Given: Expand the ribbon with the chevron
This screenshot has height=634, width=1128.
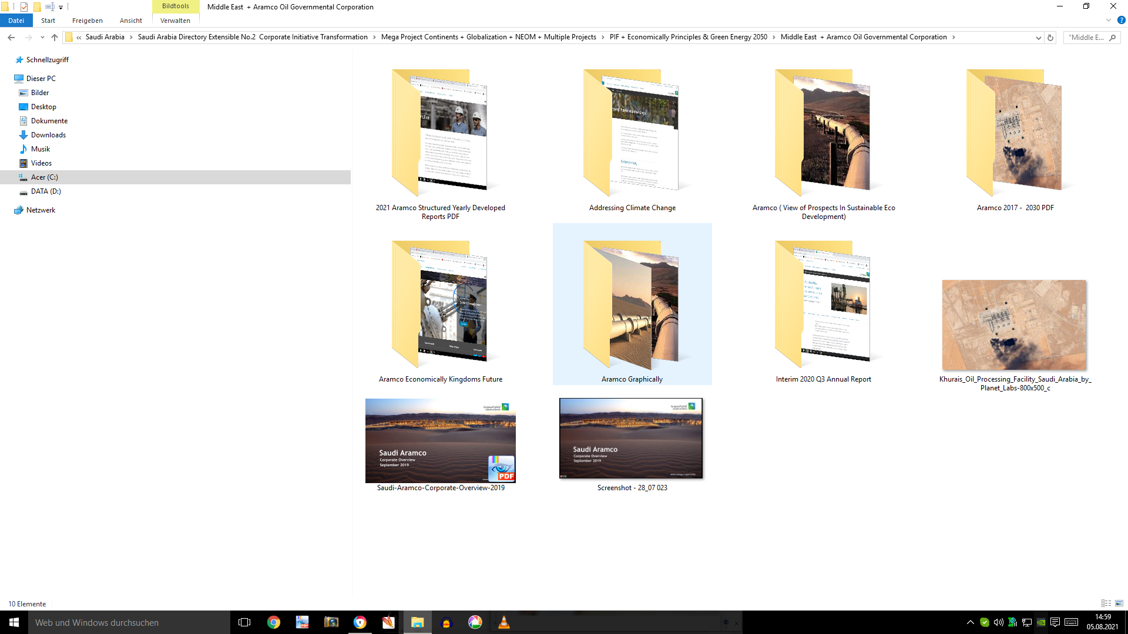Looking at the screenshot, I should click(x=1109, y=20).
